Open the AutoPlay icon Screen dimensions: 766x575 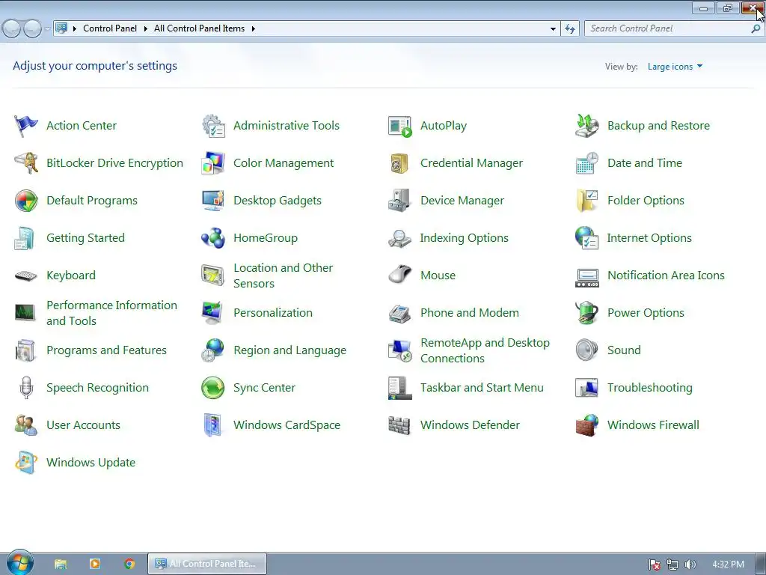[x=400, y=126]
